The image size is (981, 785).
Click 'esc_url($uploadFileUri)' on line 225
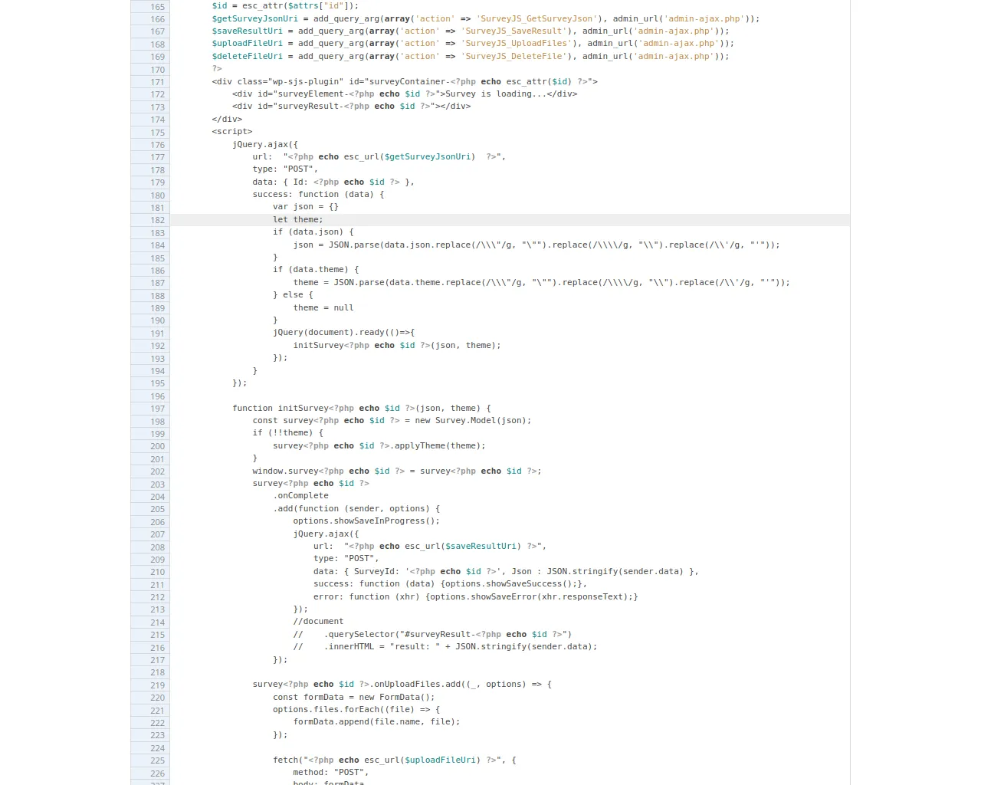pos(422,760)
